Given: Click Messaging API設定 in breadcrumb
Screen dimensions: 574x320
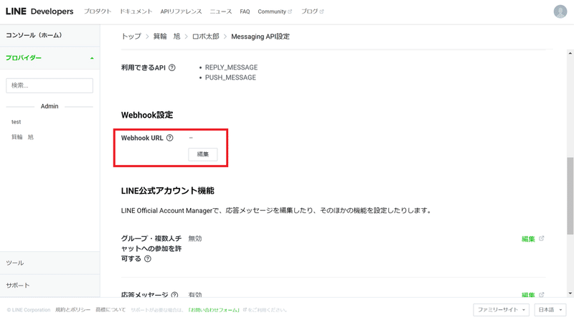Looking at the screenshot, I should [260, 37].
